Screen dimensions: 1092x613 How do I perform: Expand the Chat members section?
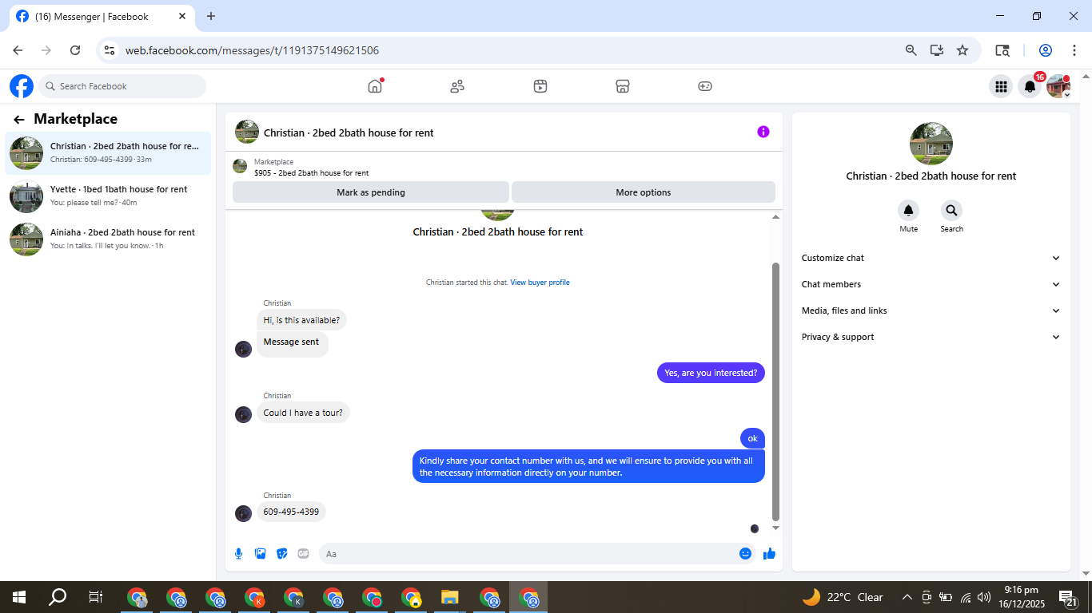click(931, 284)
